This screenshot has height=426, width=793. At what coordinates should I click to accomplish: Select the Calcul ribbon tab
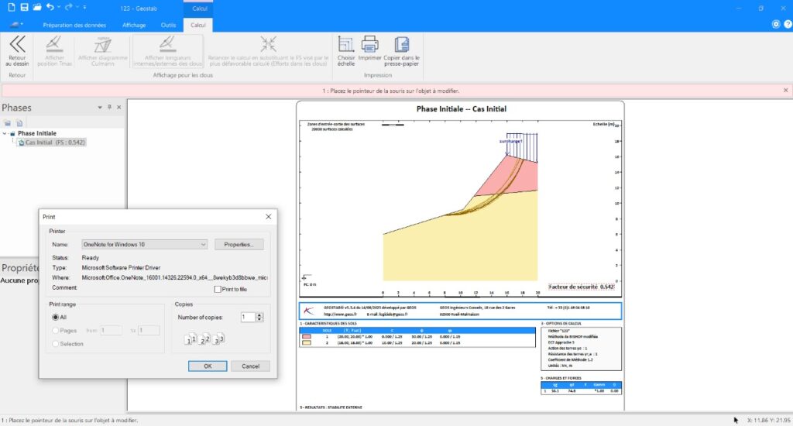pyautogui.click(x=197, y=25)
